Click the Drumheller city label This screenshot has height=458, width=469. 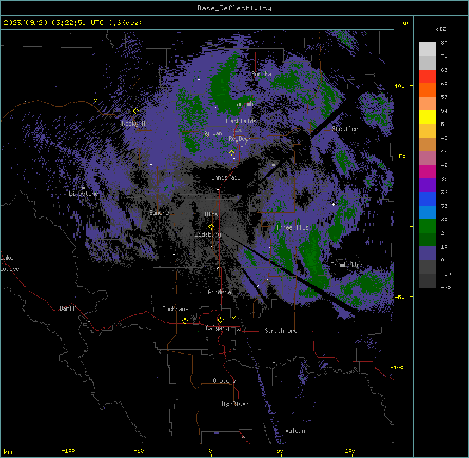click(x=347, y=265)
